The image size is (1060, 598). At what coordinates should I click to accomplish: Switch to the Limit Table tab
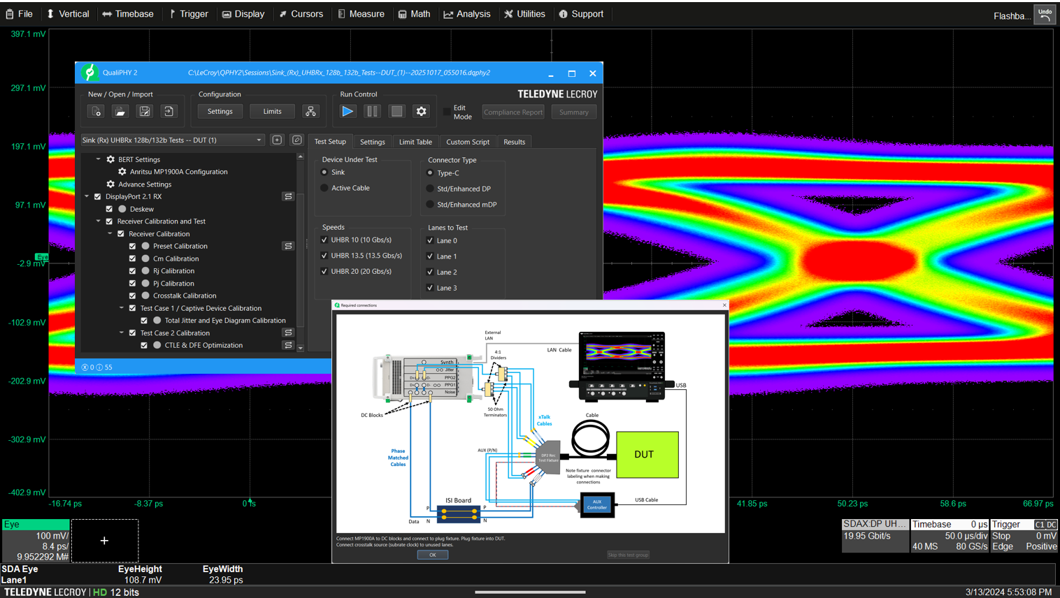click(415, 142)
